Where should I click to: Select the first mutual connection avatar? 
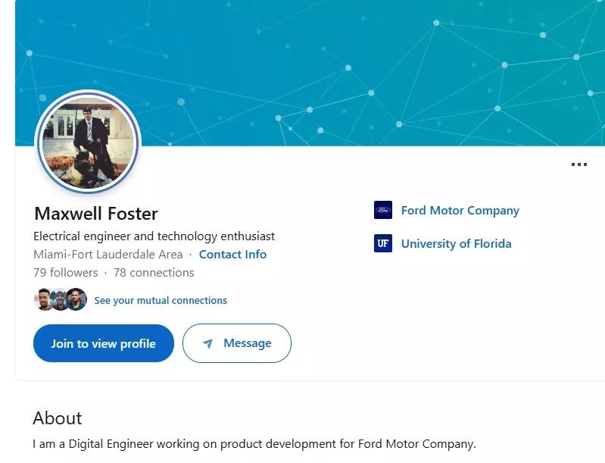coord(45,300)
